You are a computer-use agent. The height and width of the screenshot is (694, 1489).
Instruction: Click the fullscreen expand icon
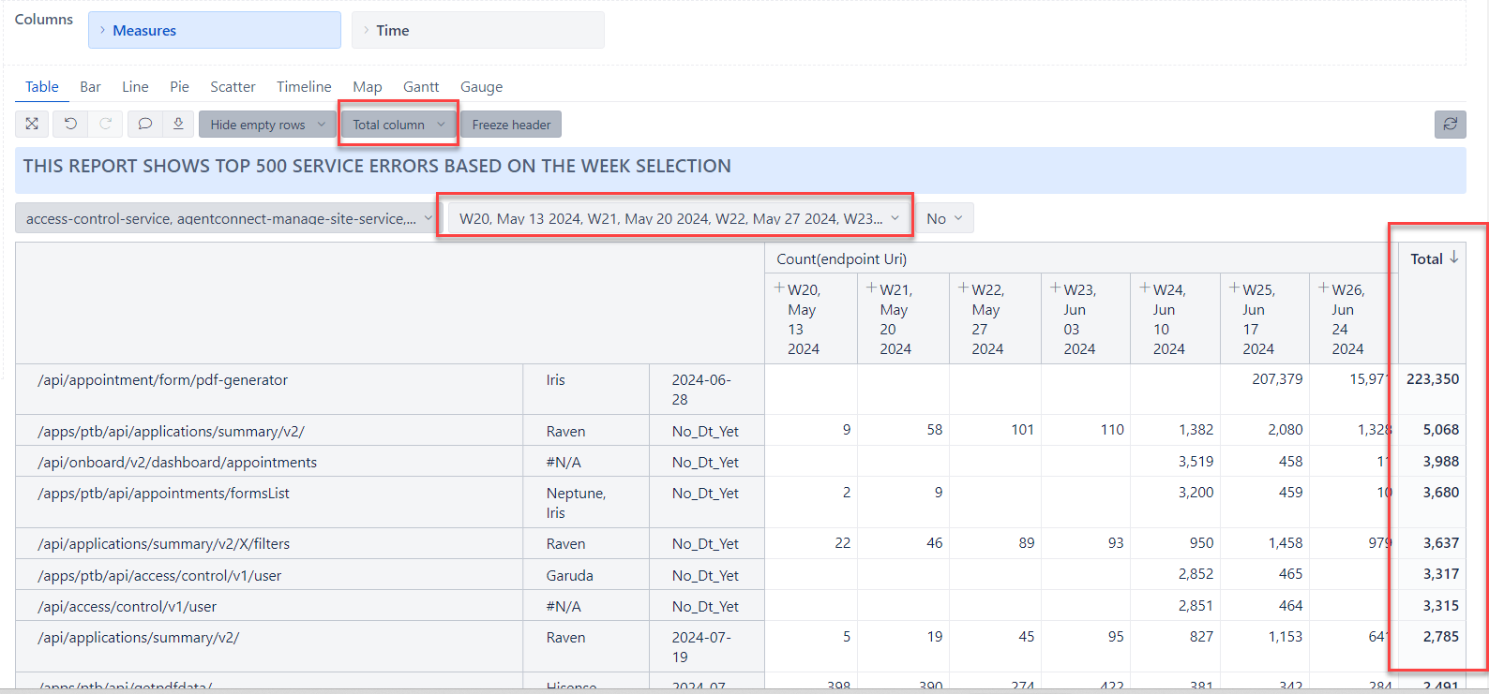32,125
